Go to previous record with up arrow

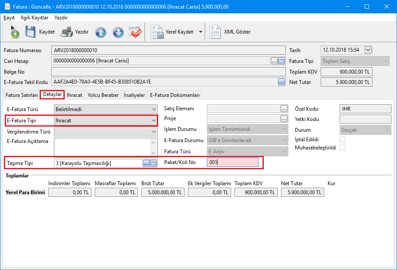[x=100, y=32]
